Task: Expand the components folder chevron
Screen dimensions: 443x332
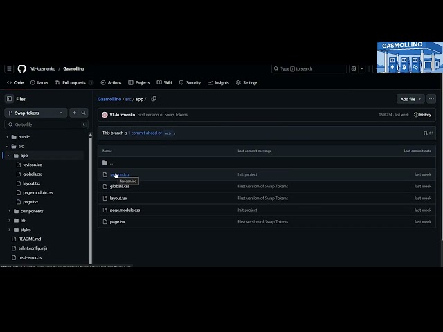Action: click(9, 211)
